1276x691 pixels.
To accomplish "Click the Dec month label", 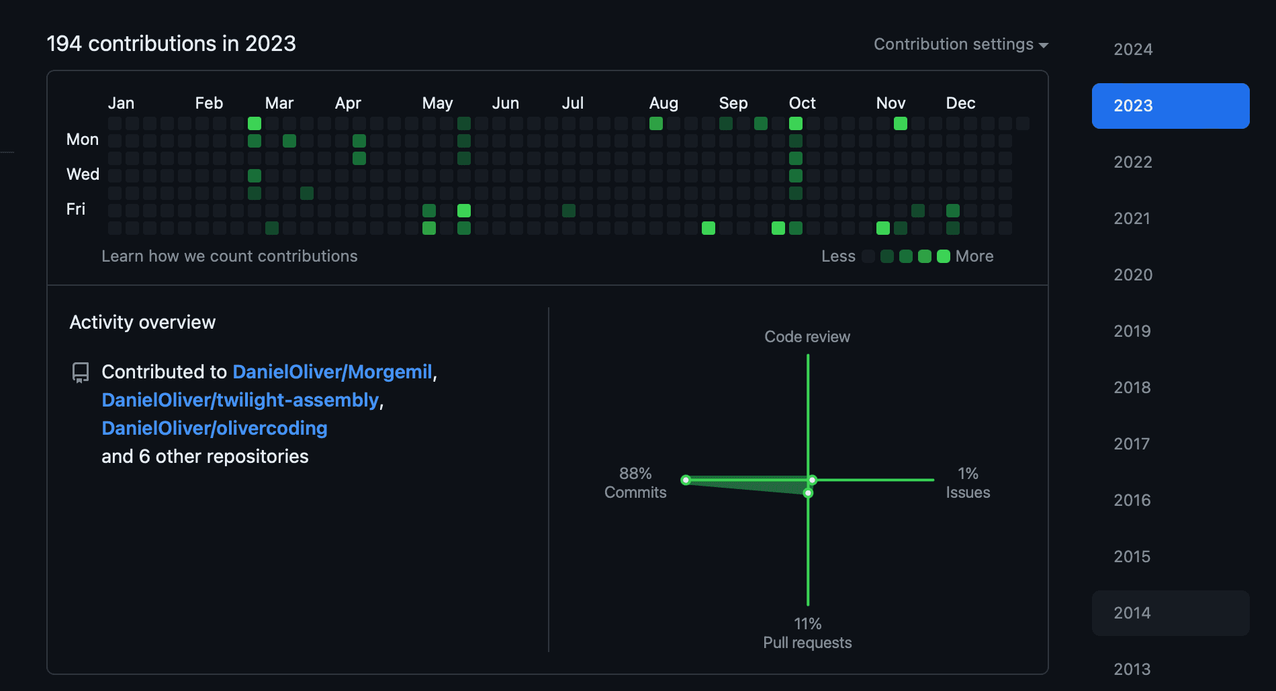I will coord(960,103).
